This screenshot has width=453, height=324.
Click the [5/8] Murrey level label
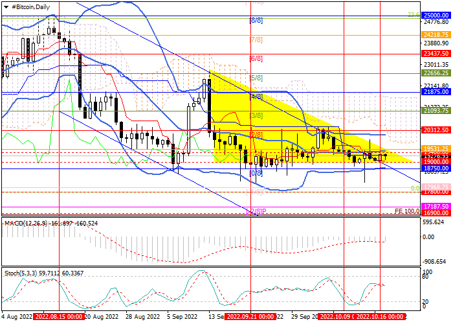256,78
